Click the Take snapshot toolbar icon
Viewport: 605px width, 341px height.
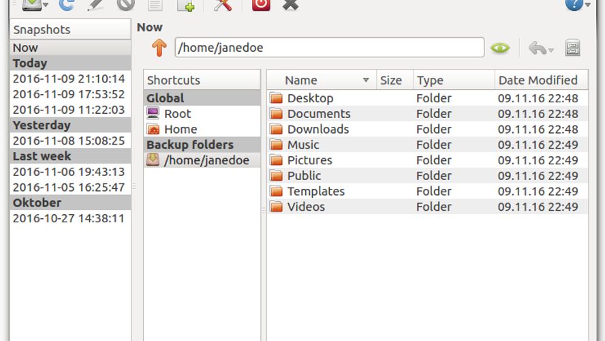point(31,5)
